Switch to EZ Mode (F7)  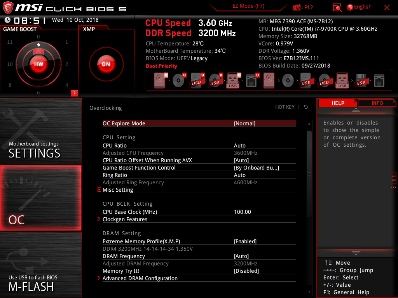point(248,6)
